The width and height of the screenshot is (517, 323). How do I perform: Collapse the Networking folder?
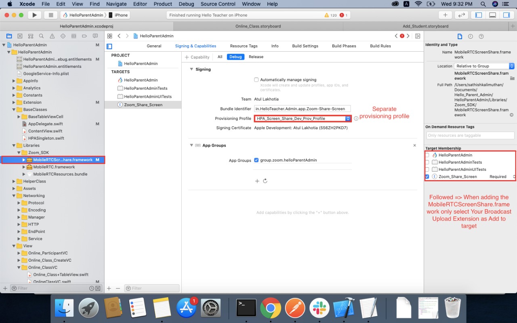click(x=14, y=196)
